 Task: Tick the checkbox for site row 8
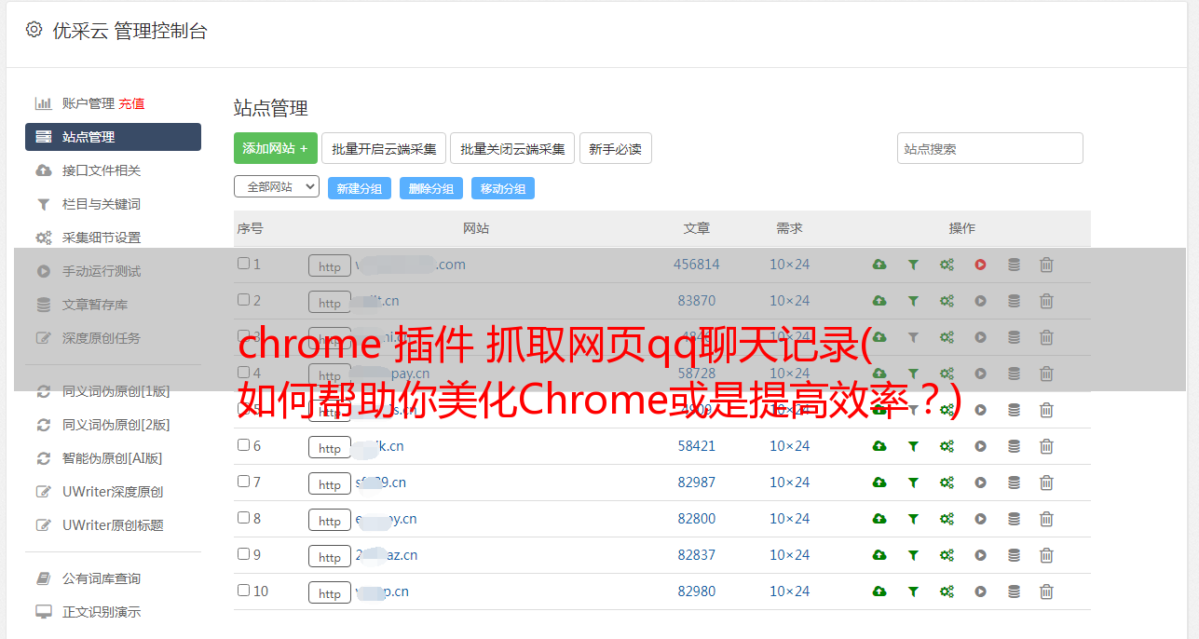[x=243, y=518]
